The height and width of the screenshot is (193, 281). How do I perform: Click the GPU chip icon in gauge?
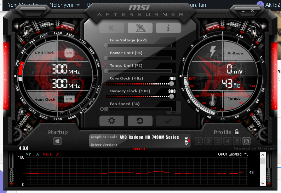(x=69, y=53)
